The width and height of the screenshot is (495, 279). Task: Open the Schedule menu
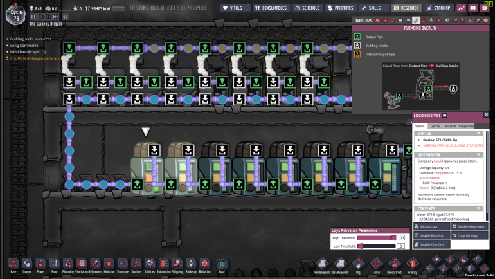click(x=307, y=8)
